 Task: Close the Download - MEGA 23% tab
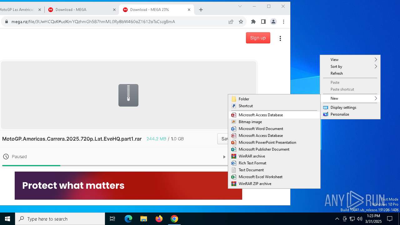coord(189,10)
